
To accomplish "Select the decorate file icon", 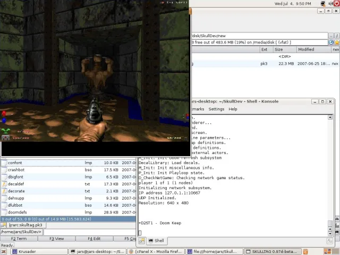I will (4, 191).
